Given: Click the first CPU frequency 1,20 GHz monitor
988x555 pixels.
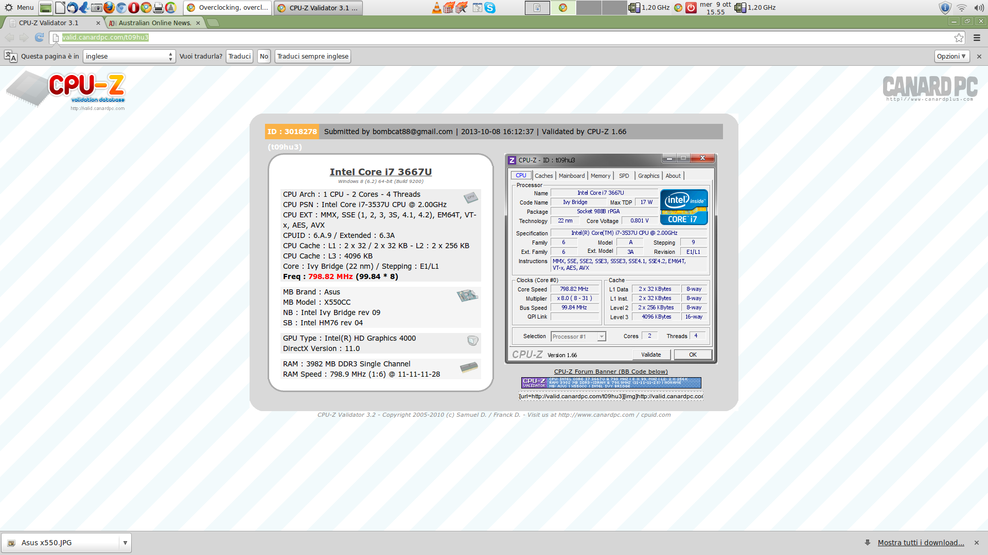Looking at the screenshot, I should point(650,8).
